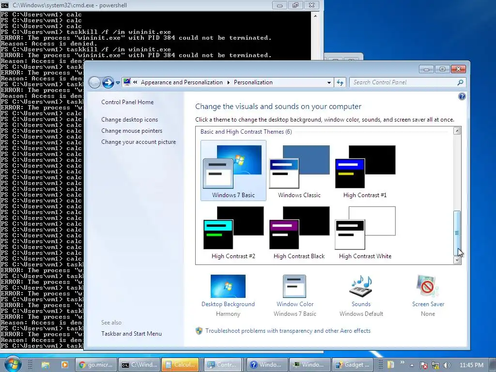The image size is (496, 372).
Task: Open Taskbar and Start Menu link
Action: (131, 334)
